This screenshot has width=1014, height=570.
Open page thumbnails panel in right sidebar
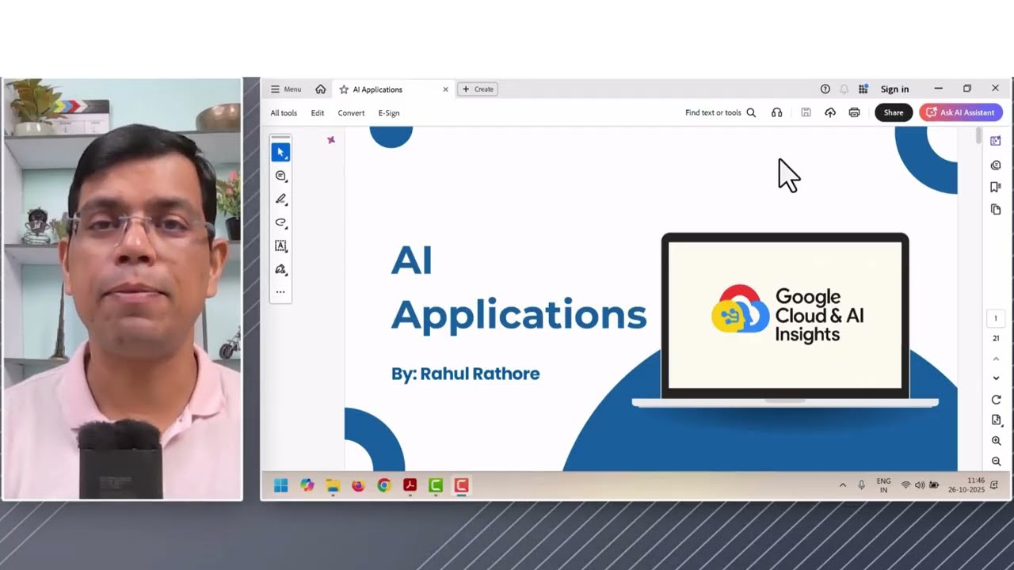[996, 210]
